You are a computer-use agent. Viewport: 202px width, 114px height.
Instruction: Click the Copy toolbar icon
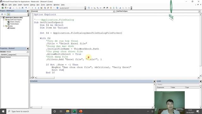point(17,8)
